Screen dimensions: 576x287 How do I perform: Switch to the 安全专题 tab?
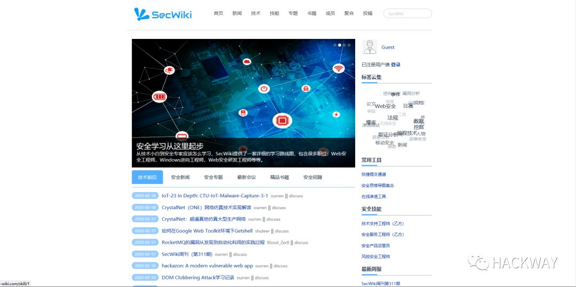(213, 177)
